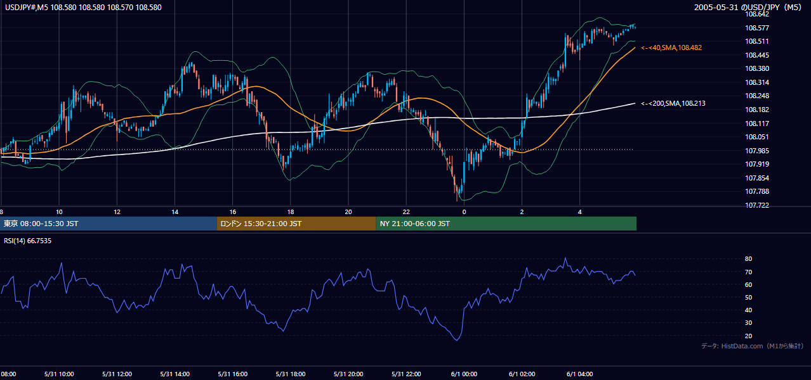Click the 5/31 18:00 time axis label
Viewport: 811px width, 380px height.
pos(290,374)
